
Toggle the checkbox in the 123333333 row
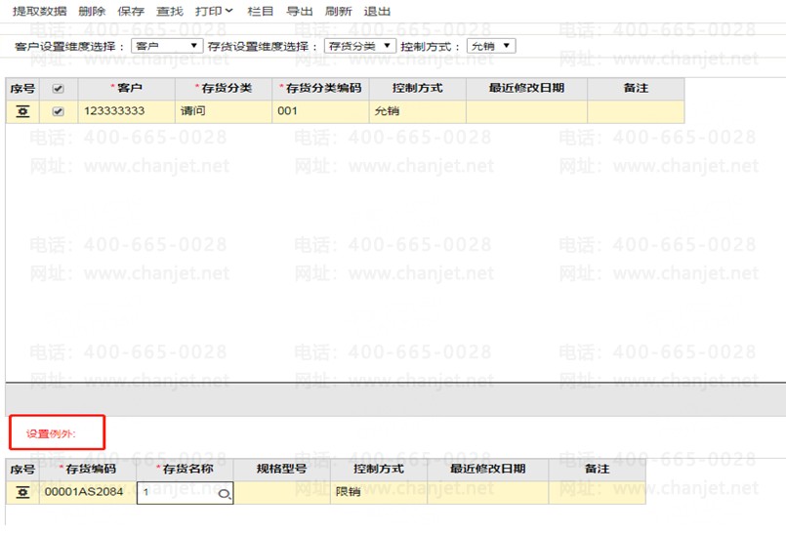(59, 111)
